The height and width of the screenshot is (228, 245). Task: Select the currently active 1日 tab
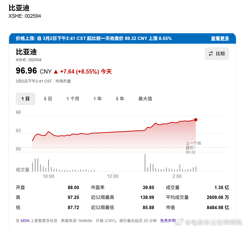pos(26,99)
